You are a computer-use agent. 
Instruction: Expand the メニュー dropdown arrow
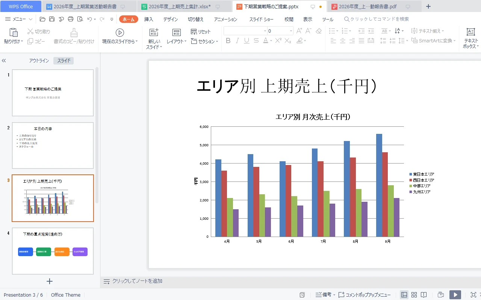coord(30,19)
